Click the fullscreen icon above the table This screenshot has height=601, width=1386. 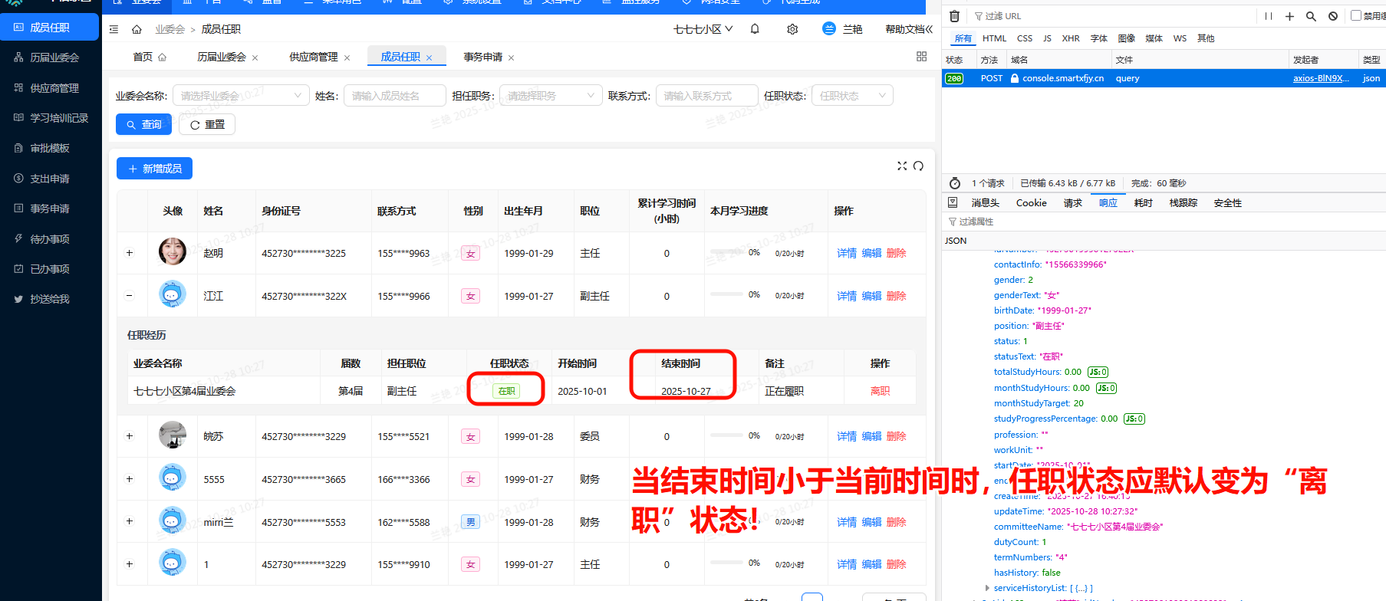pos(902,166)
